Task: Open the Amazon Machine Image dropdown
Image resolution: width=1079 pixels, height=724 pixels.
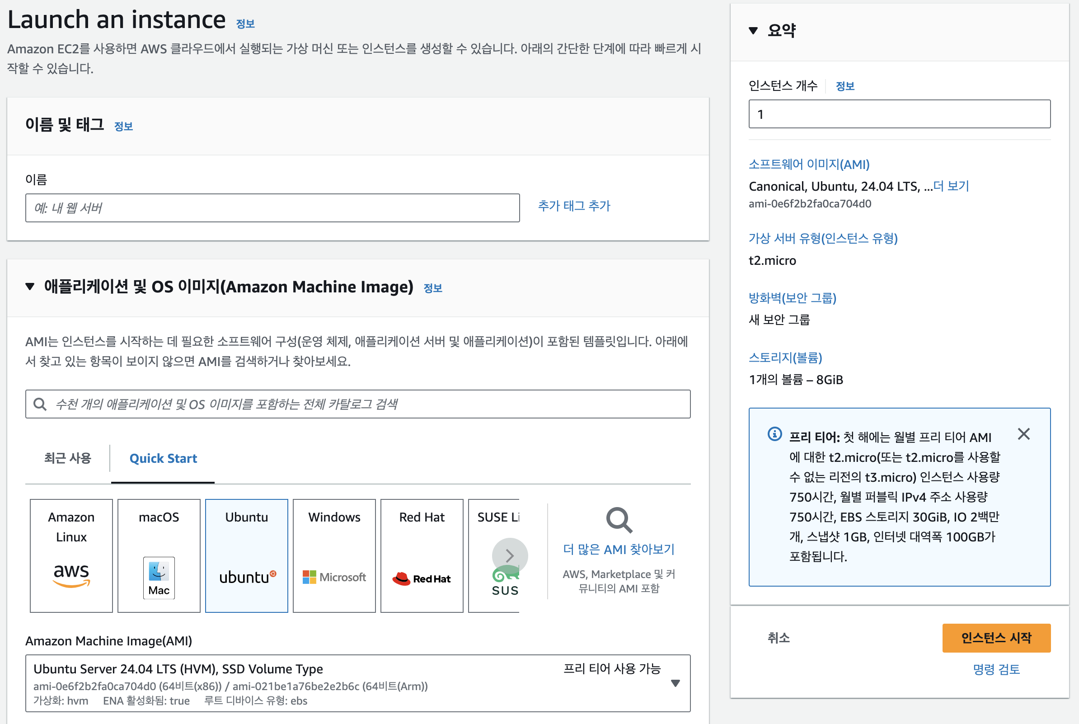Action: (358, 683)
